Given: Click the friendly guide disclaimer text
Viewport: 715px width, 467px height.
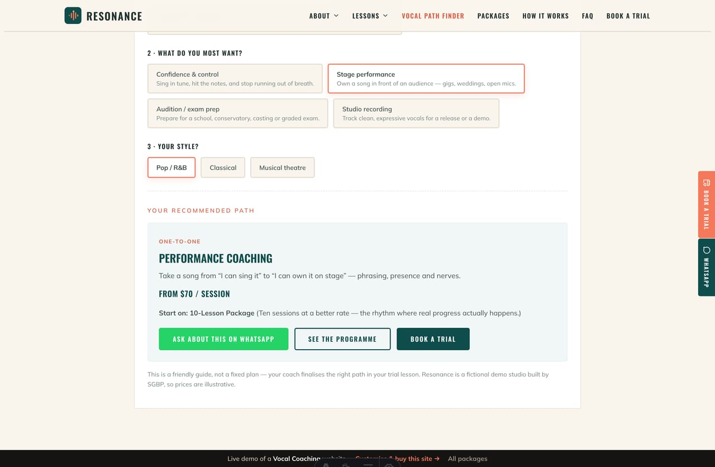Looking at the screenshot, I should click(x=348, y=379).
